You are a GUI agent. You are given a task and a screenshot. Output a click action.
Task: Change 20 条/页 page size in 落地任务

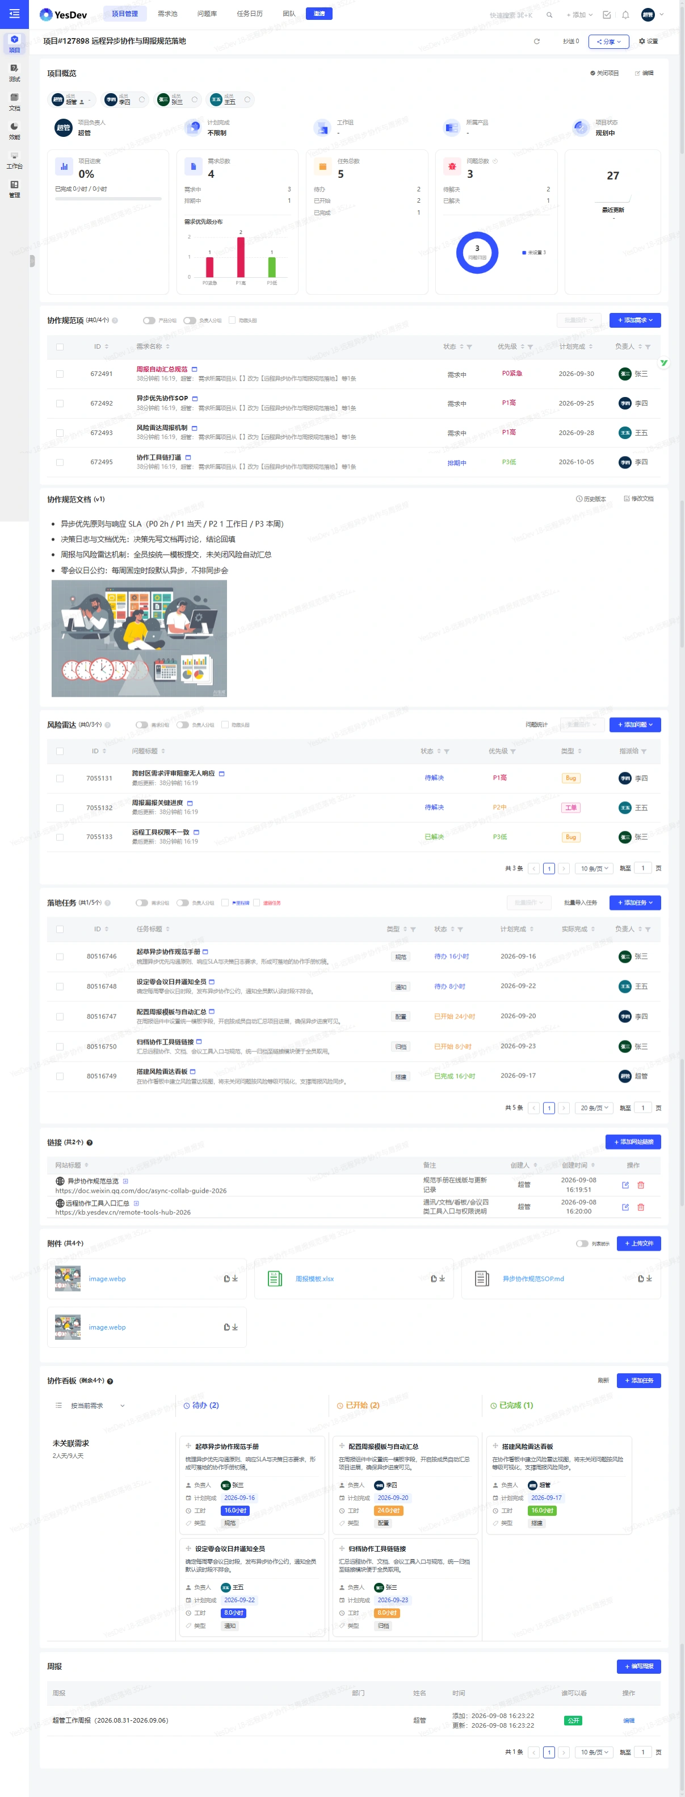tap(594, 1108)
